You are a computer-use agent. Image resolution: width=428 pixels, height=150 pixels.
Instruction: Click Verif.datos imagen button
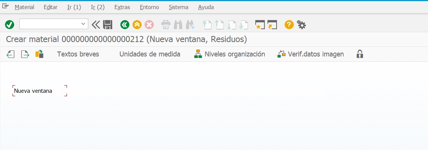click(310, 54)
